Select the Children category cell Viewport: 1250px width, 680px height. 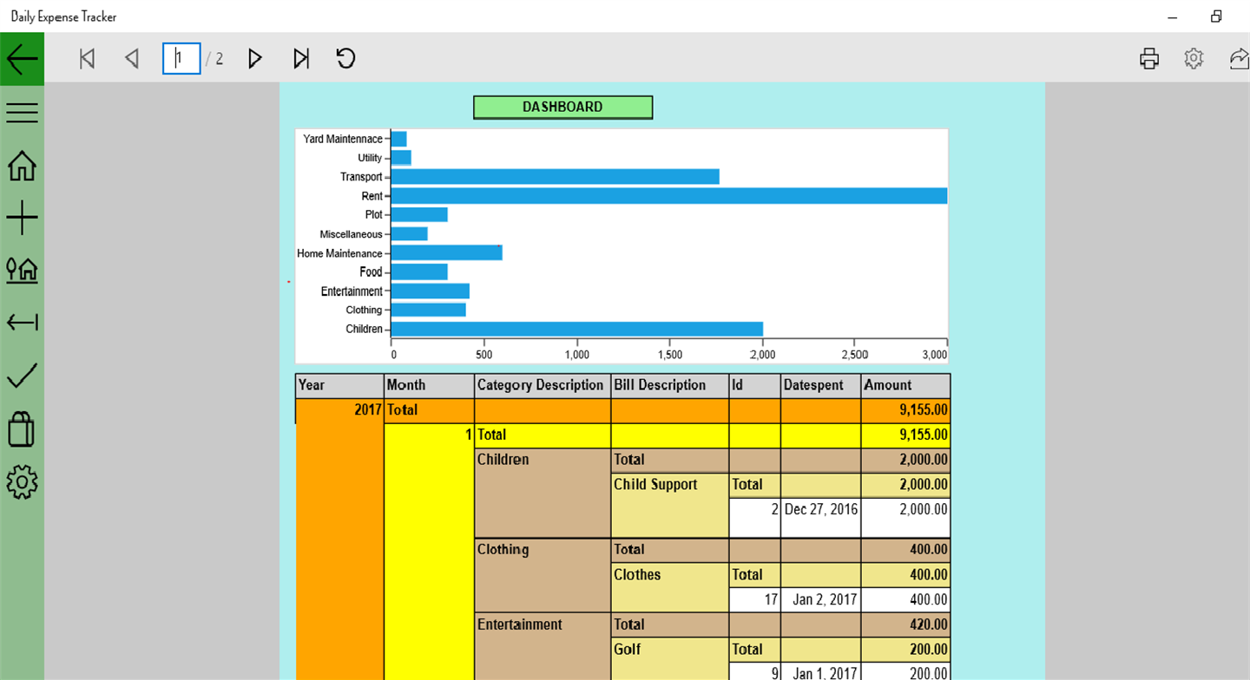coord(543,493)
